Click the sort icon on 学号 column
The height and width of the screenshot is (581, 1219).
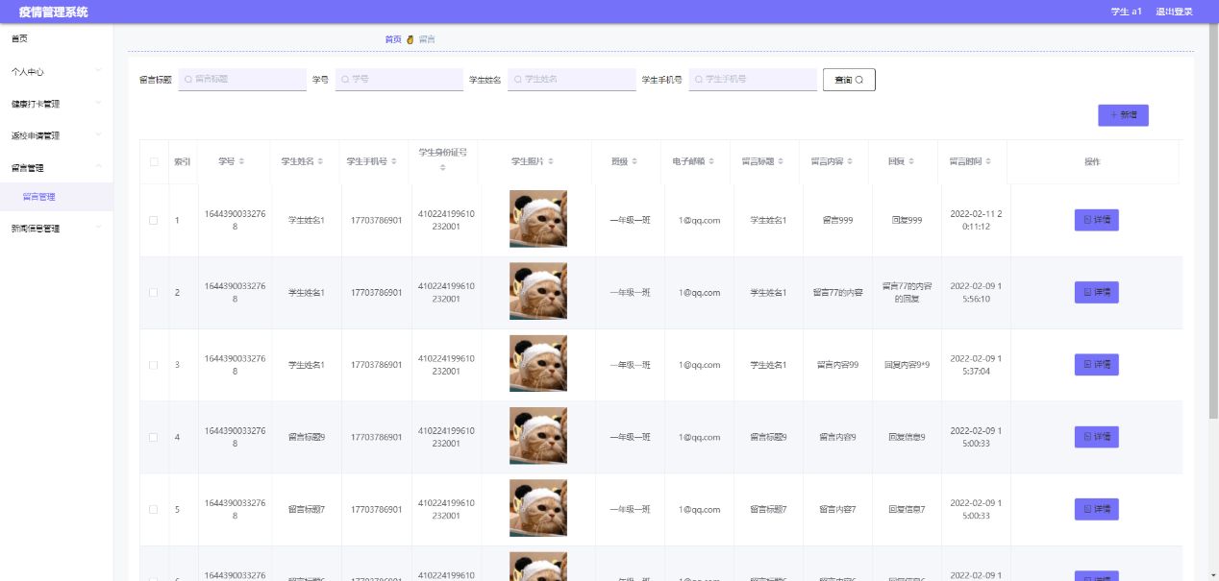pos(241,161)
